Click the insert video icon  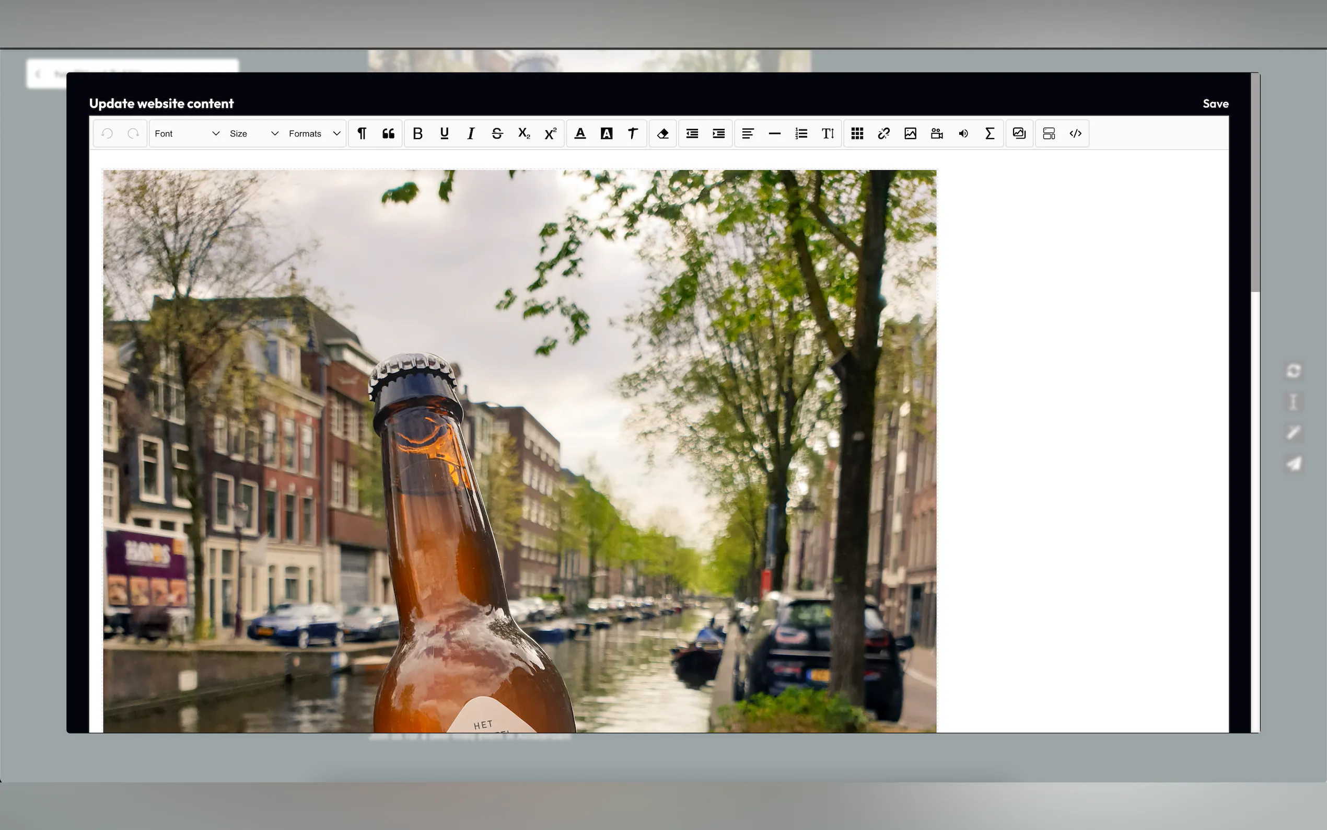click(x=936, y=133)
